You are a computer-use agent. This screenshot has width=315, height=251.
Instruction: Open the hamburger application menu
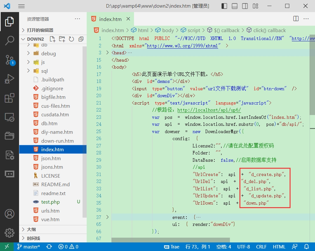tap(22, 6)
